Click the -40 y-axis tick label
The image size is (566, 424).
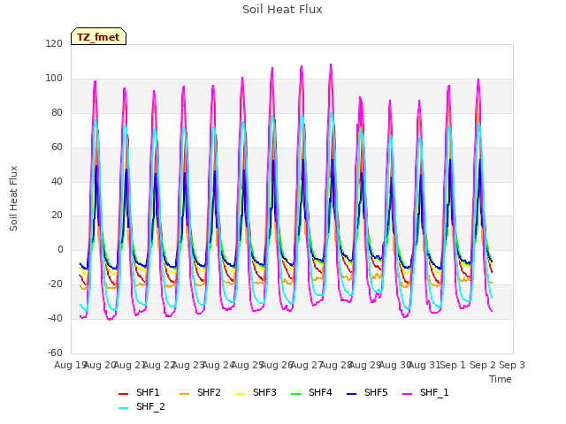[x=55, y=318]
